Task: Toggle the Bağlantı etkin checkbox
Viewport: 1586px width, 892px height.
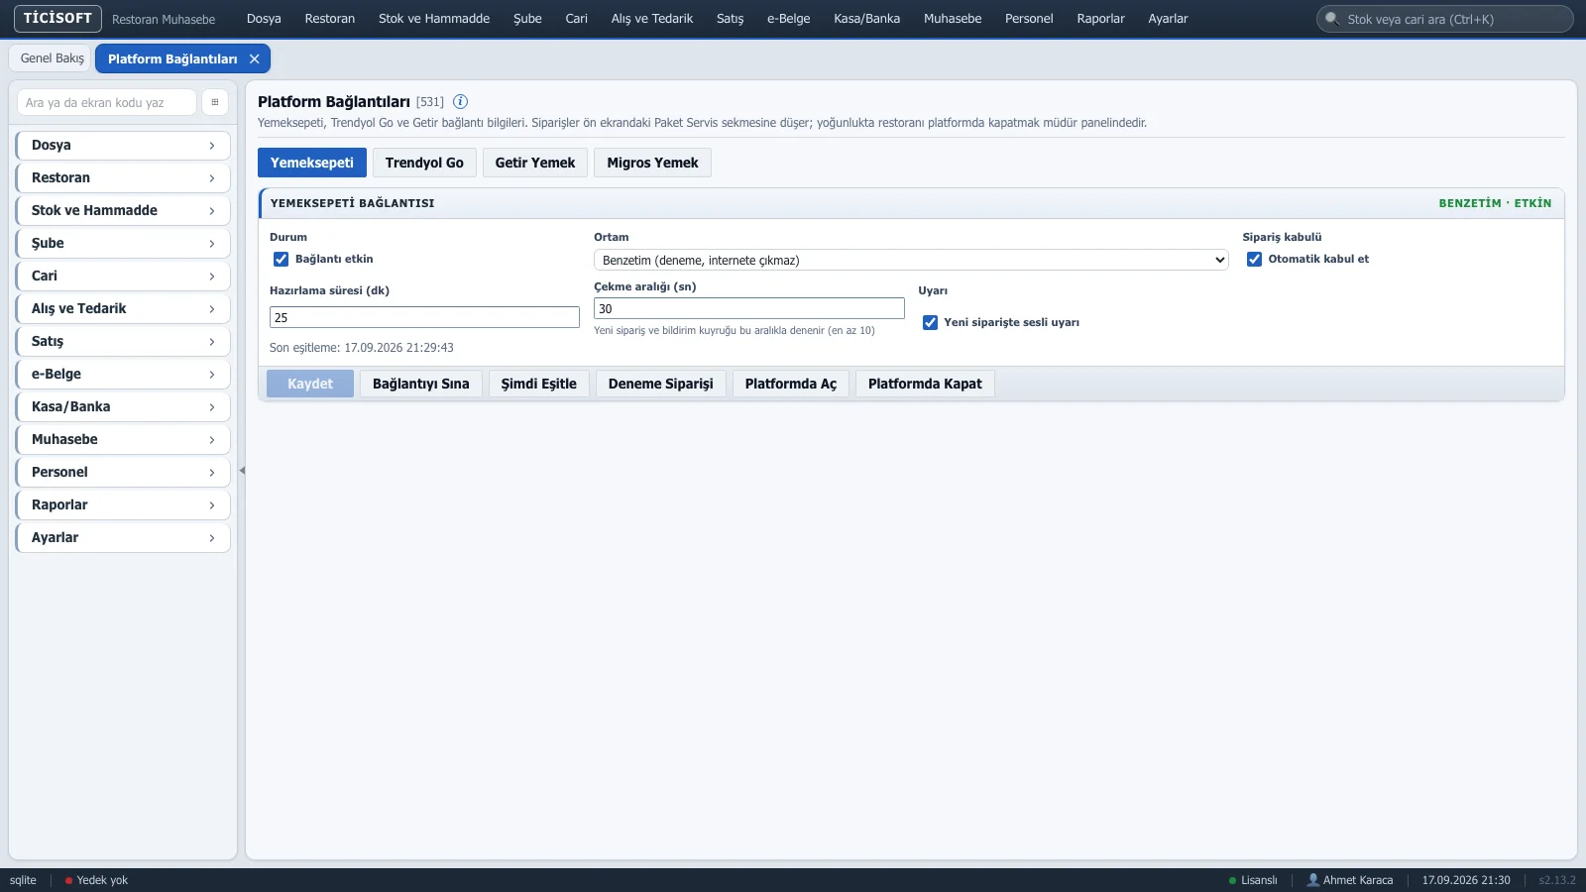Action: pos(281,259)
